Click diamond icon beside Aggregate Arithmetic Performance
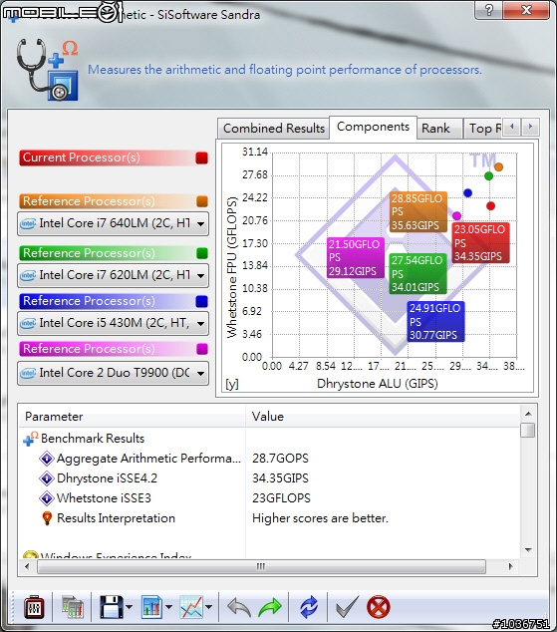557x632 pixels. 47,459
